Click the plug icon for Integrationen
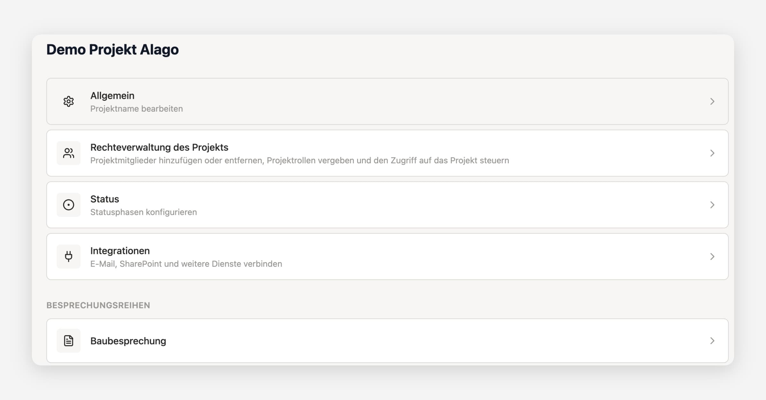 [x=69, y=256]
